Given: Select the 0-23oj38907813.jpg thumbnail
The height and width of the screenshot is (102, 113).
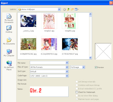Looking at the screenshot, I should click(49, 44).
